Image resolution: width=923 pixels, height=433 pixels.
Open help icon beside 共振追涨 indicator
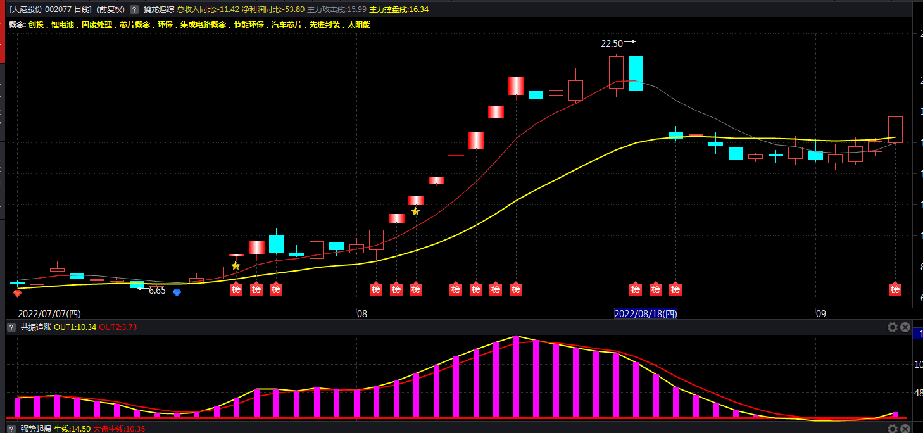click(x=11, y=327)
